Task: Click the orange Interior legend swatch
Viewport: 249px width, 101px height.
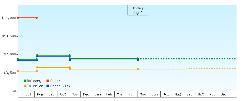Action: tap(25, 86)
